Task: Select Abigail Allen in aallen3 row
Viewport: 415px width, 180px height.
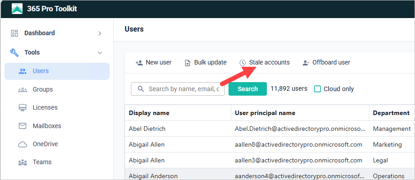Action: (x=178, y=161)
